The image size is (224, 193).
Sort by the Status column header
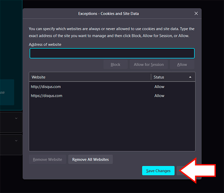click(168, 77)
